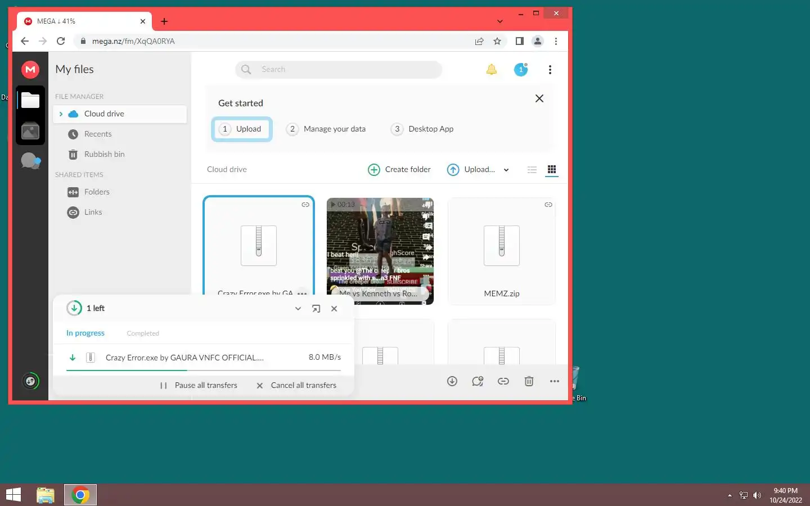Click the Search field

click(x=339, y=69)
